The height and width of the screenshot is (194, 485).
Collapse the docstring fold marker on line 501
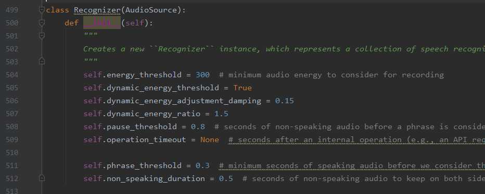point(42,36)
